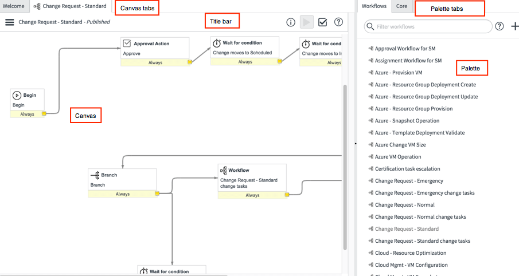Screen dimensions: 519x276
Task: Open Azure - Resource Group Provision workflow
Action: (x=413, y=109)
